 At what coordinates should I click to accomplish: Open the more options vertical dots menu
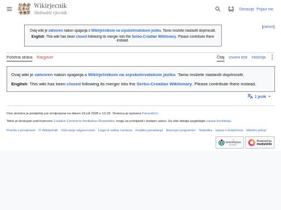pyautogui.click(x=272, y=57)
